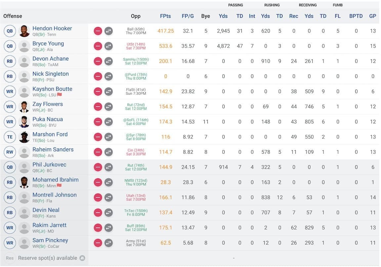Open Bryce Young's player page
The width and height of the screenshot is (381, 267).
[x=48, y=43]
